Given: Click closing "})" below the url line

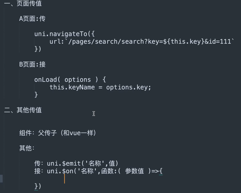Looking at the screenshot, I should coord(38,49).
